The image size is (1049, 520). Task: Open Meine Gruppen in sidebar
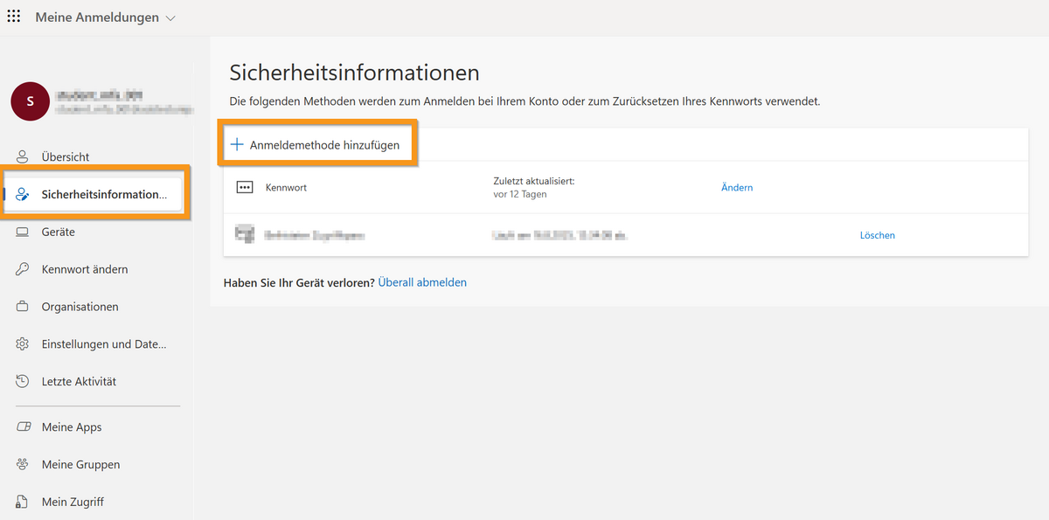click(80, 465)
